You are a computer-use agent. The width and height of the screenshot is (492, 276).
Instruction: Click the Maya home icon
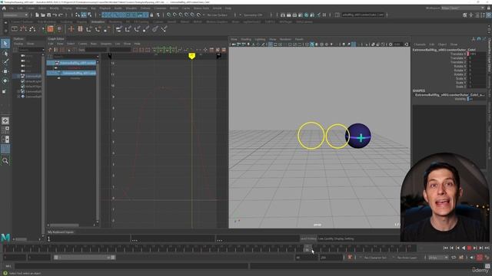coord(4,8)
